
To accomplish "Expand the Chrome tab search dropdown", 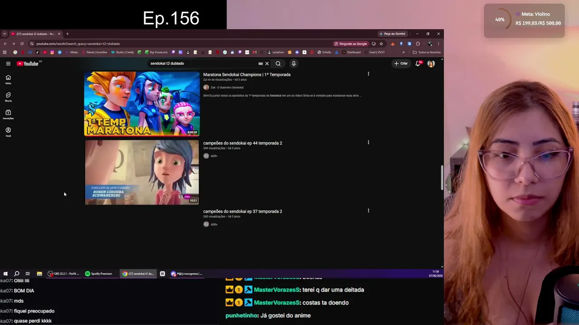I will [5, 34].
